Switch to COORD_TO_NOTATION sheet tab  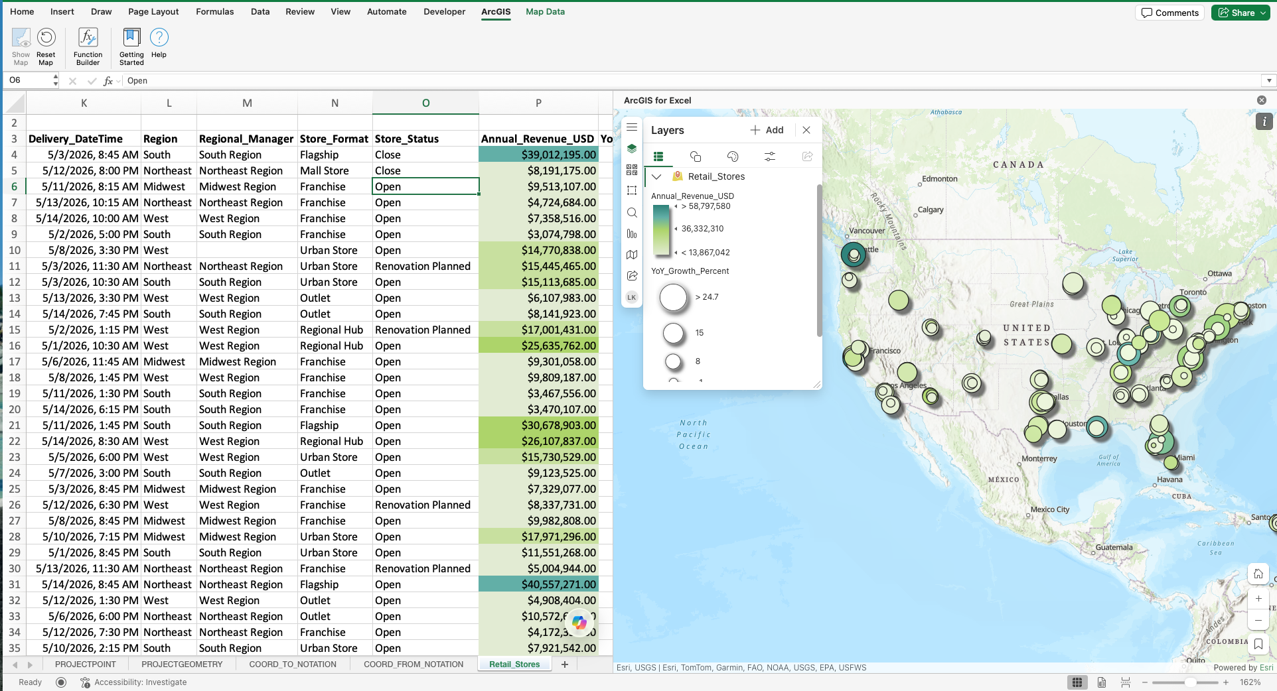point(293,664)
